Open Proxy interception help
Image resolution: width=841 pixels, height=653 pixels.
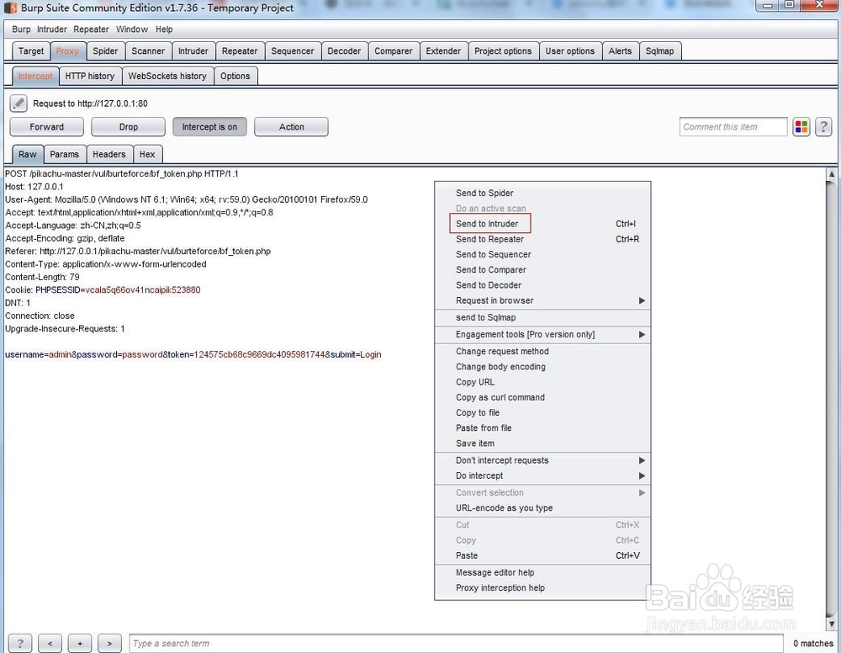tap(542, 587)
